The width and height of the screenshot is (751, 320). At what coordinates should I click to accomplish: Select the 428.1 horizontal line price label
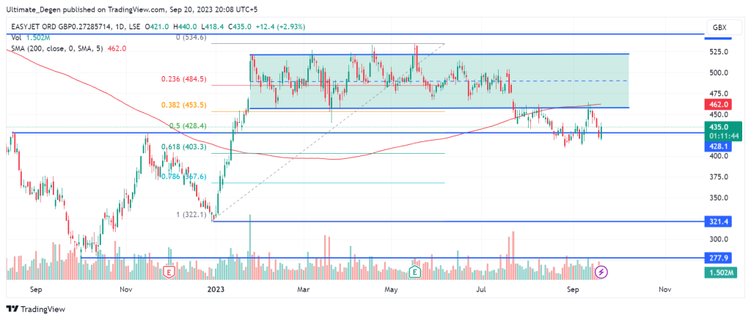[718, 147]
